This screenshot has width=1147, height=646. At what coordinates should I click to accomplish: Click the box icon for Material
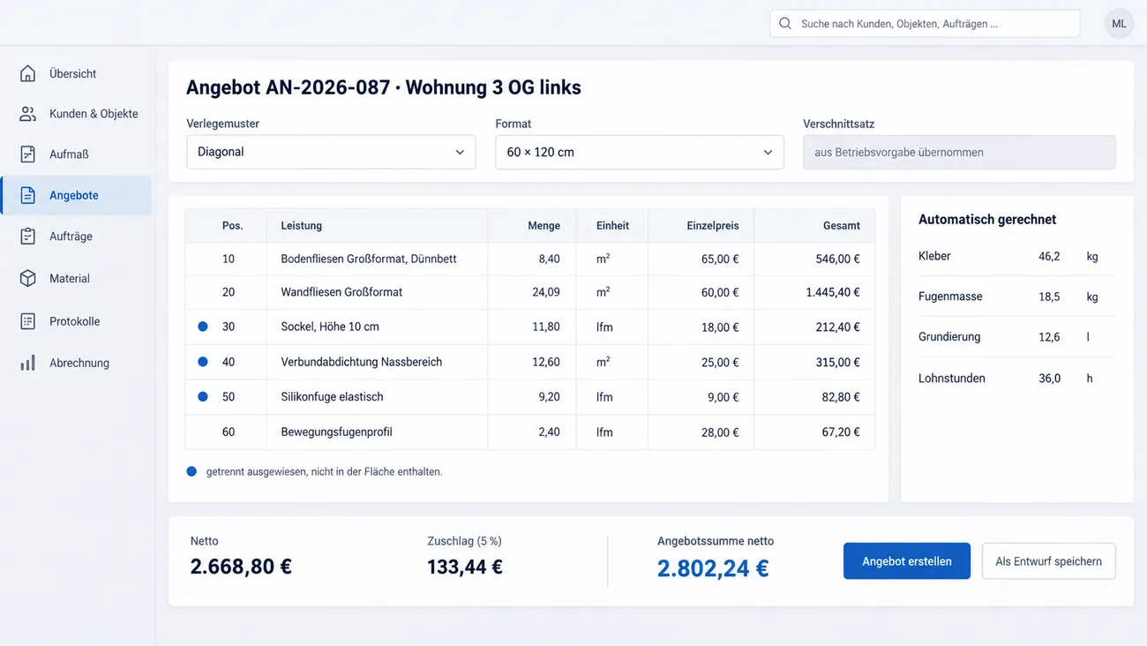coord(28,278)
